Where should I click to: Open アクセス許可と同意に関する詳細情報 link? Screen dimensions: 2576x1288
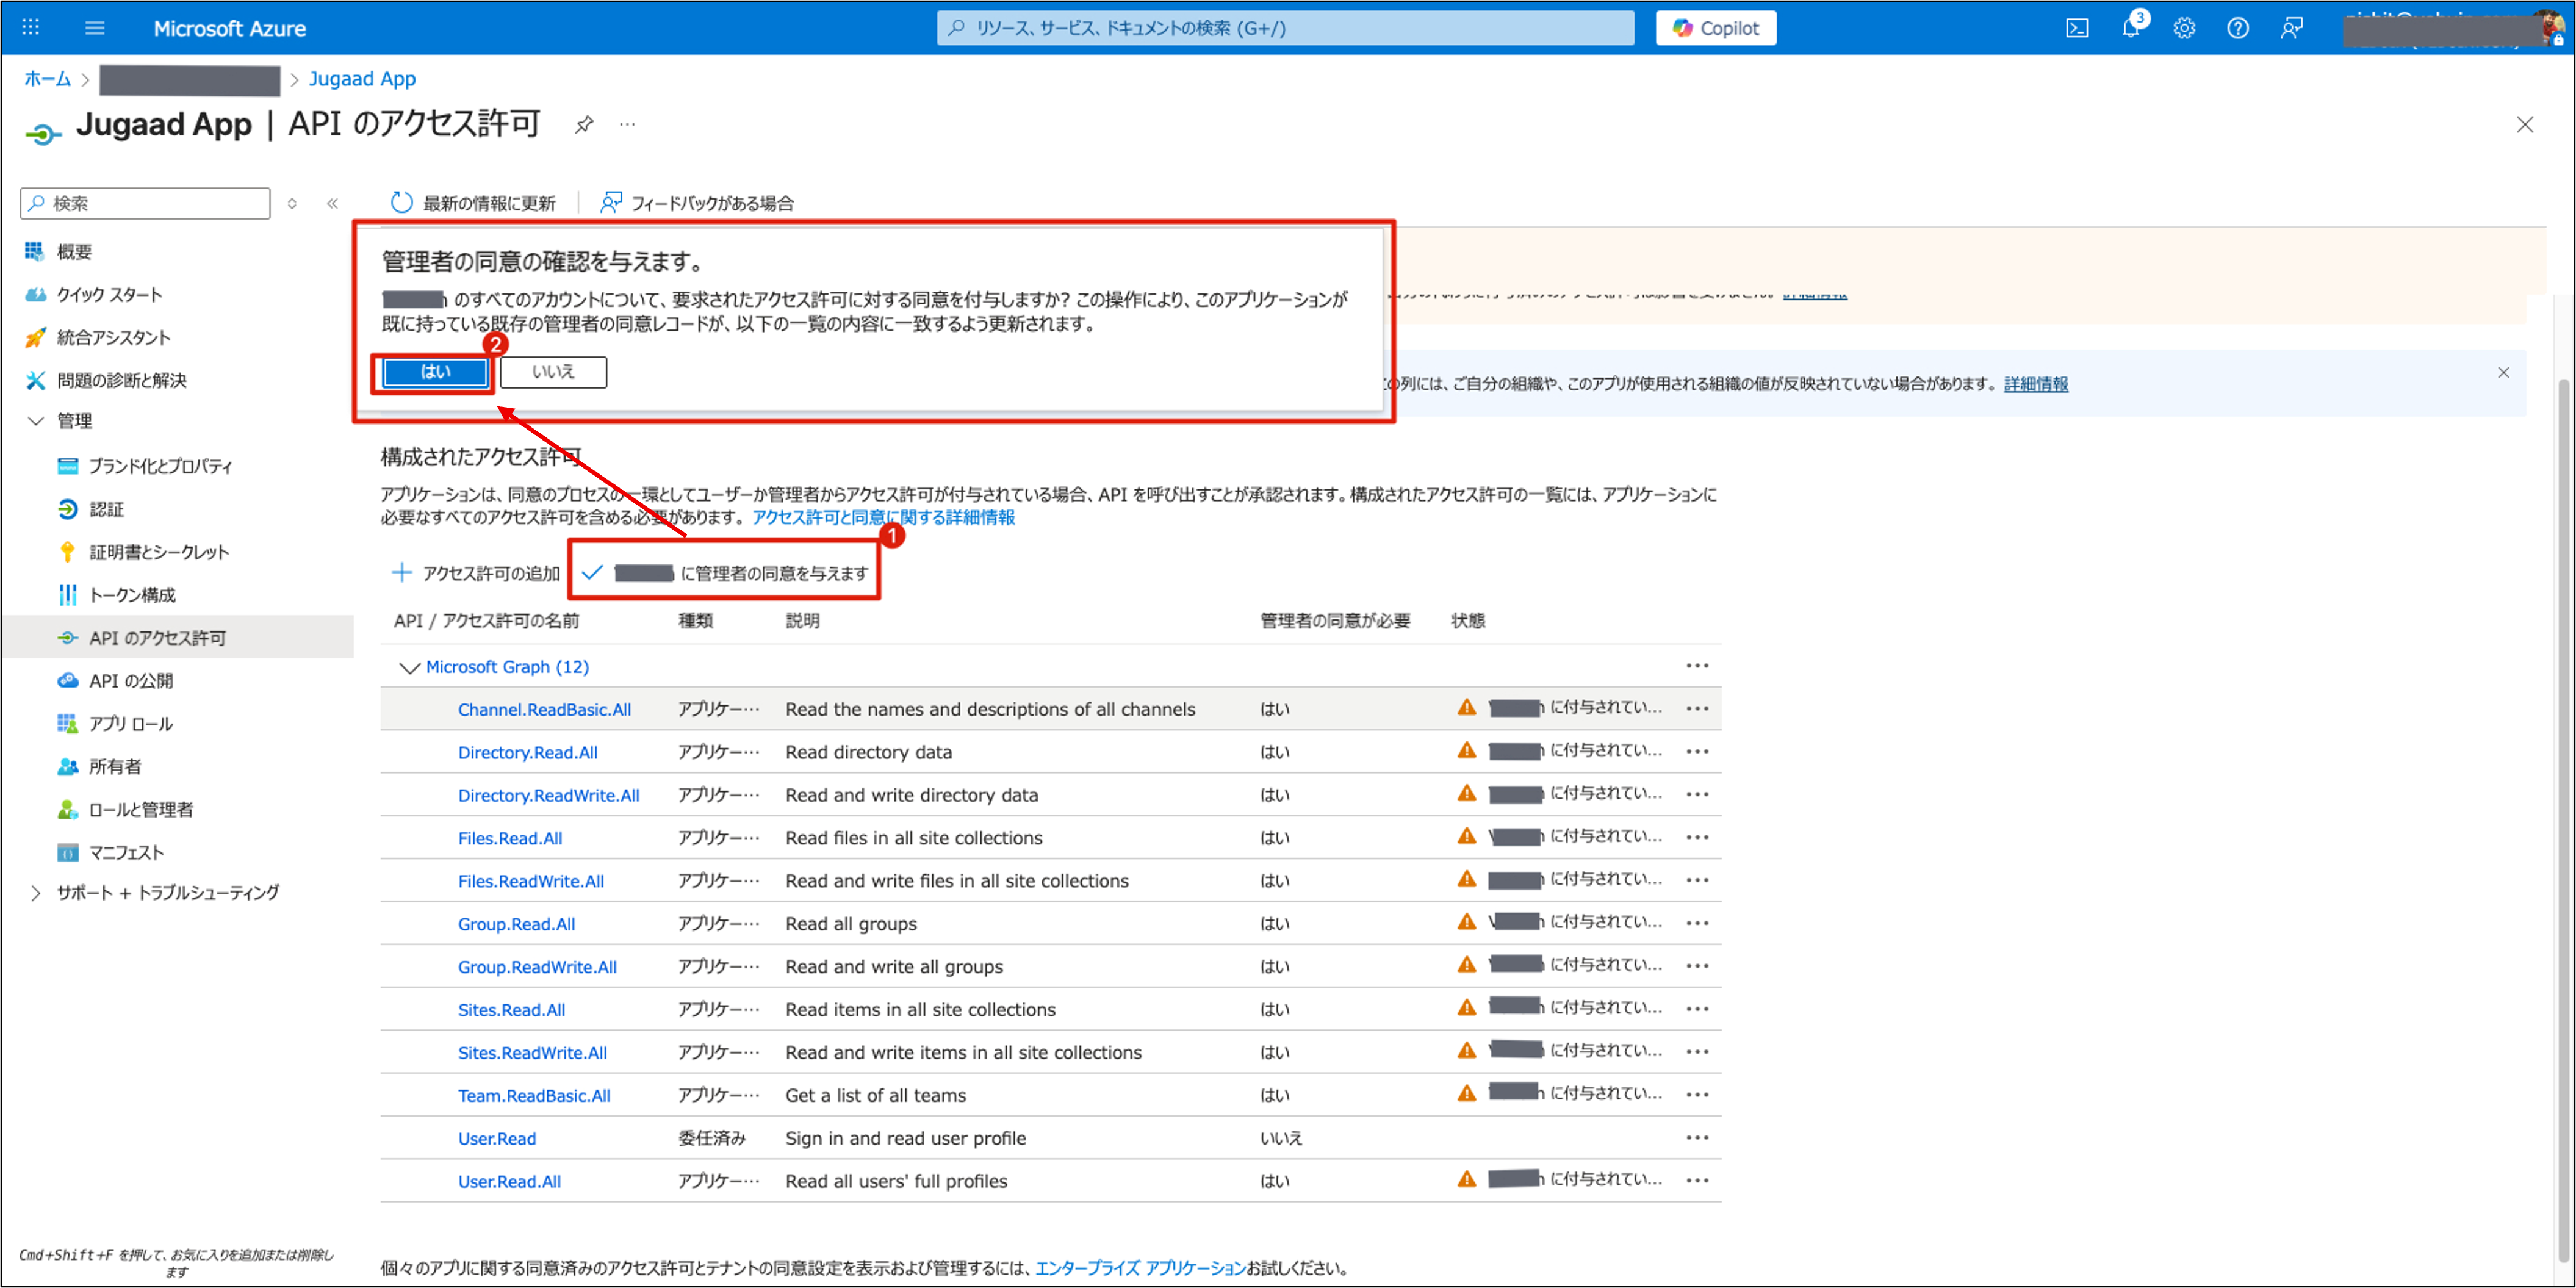pos(883,518)
